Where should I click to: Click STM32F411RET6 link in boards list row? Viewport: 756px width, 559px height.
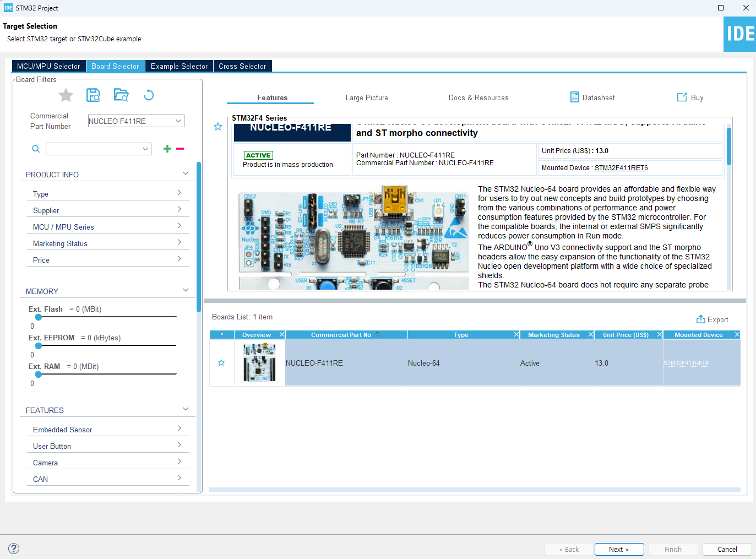[x=686, y=363]
